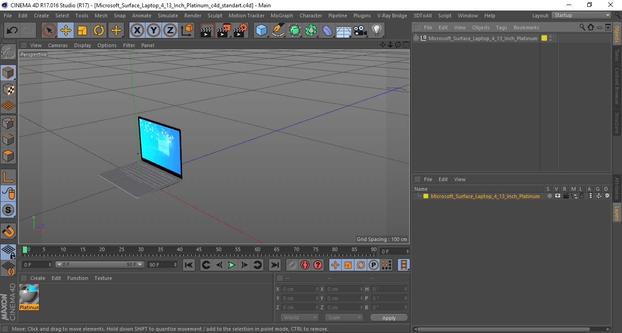Select the Platinum material thumbnail
The image size is (622, 333).
click(x=29, y=294)
